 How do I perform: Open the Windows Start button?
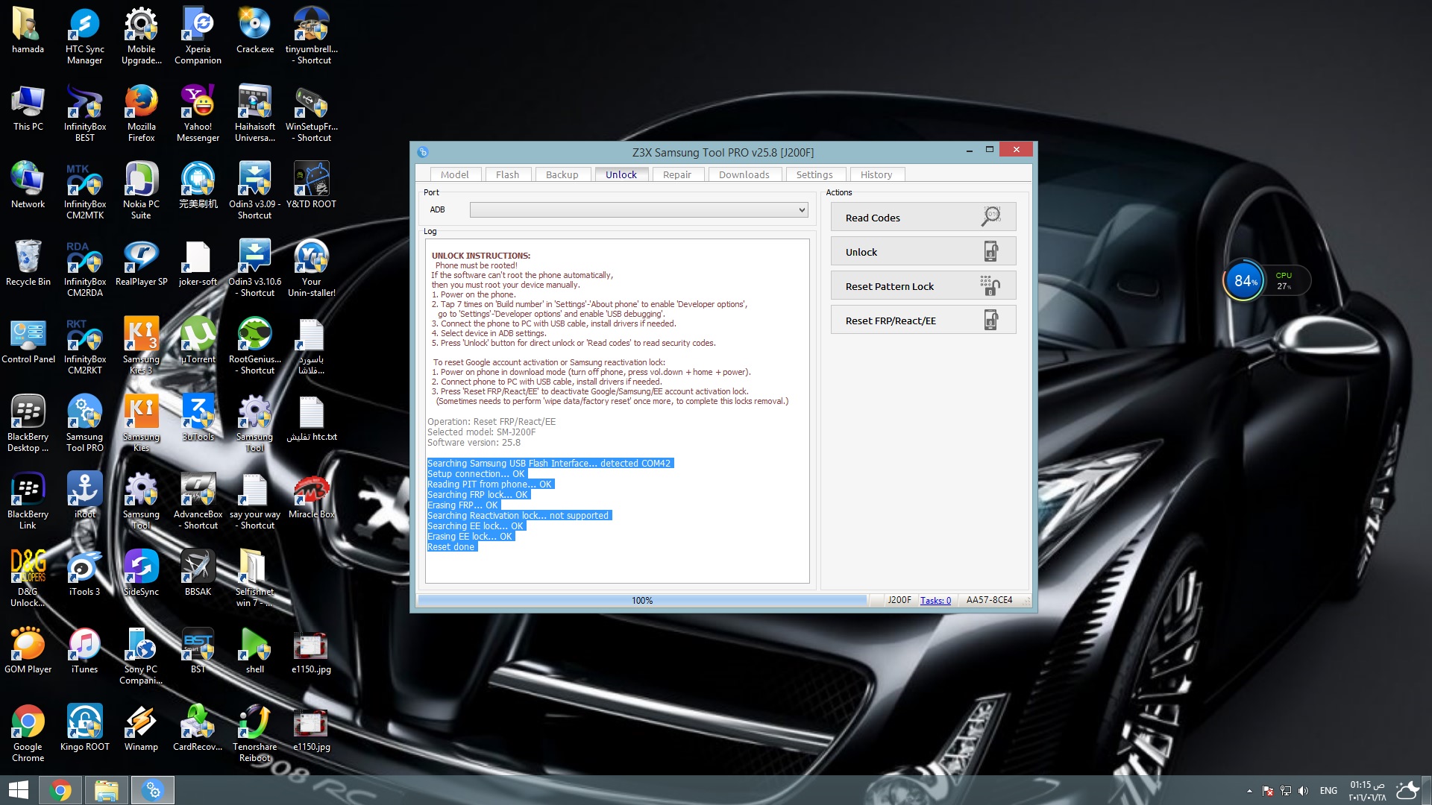tap(18, 790)
